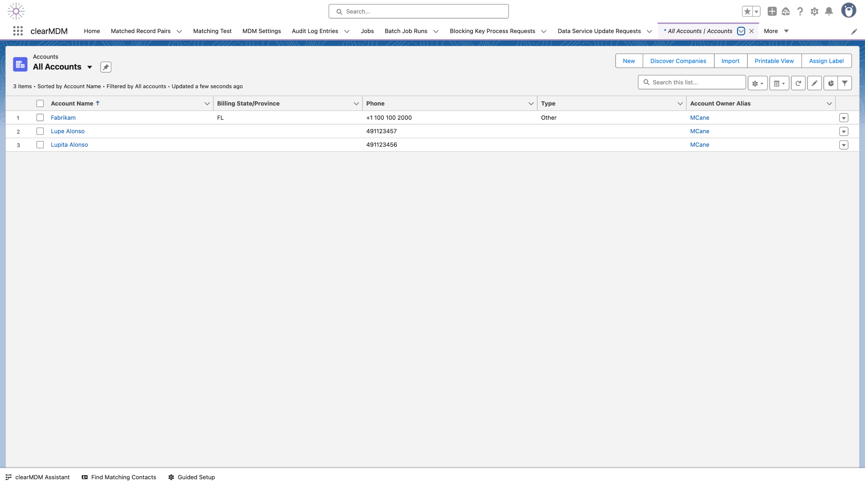The width and height of the screenshot is (865, 486).
Task: Select the Fabrikam row checkbox
Action: click(x=40, y=117)
